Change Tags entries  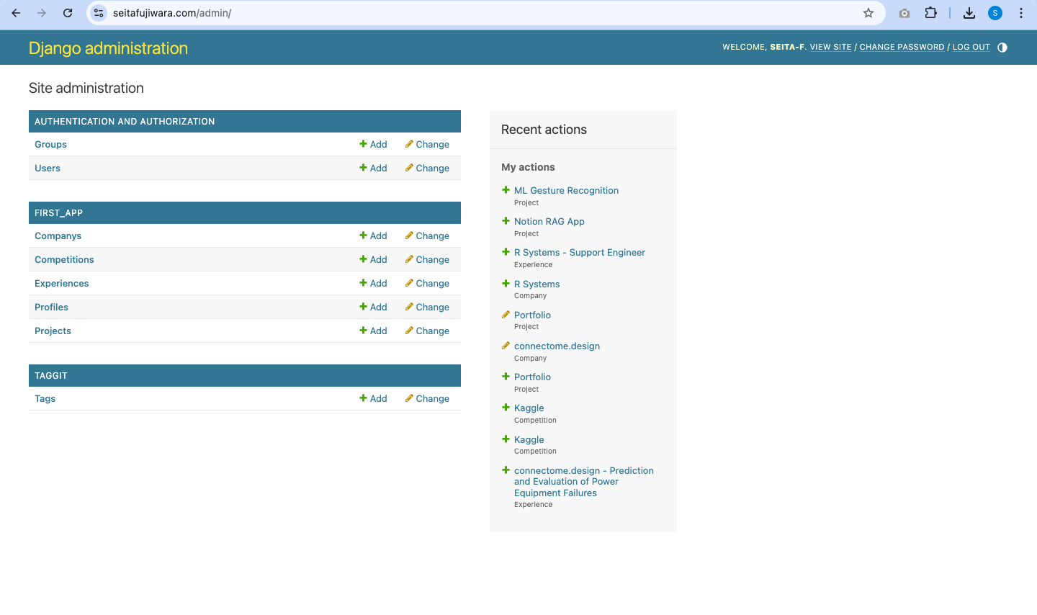pos(427,398)
